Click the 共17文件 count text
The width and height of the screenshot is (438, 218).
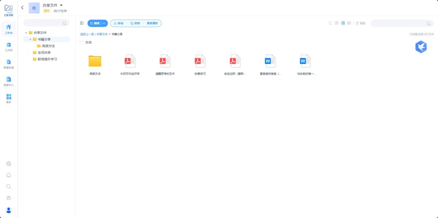60,11
